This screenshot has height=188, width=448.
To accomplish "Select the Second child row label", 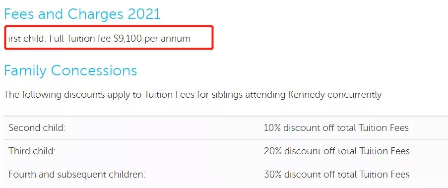I will (37, 127).
